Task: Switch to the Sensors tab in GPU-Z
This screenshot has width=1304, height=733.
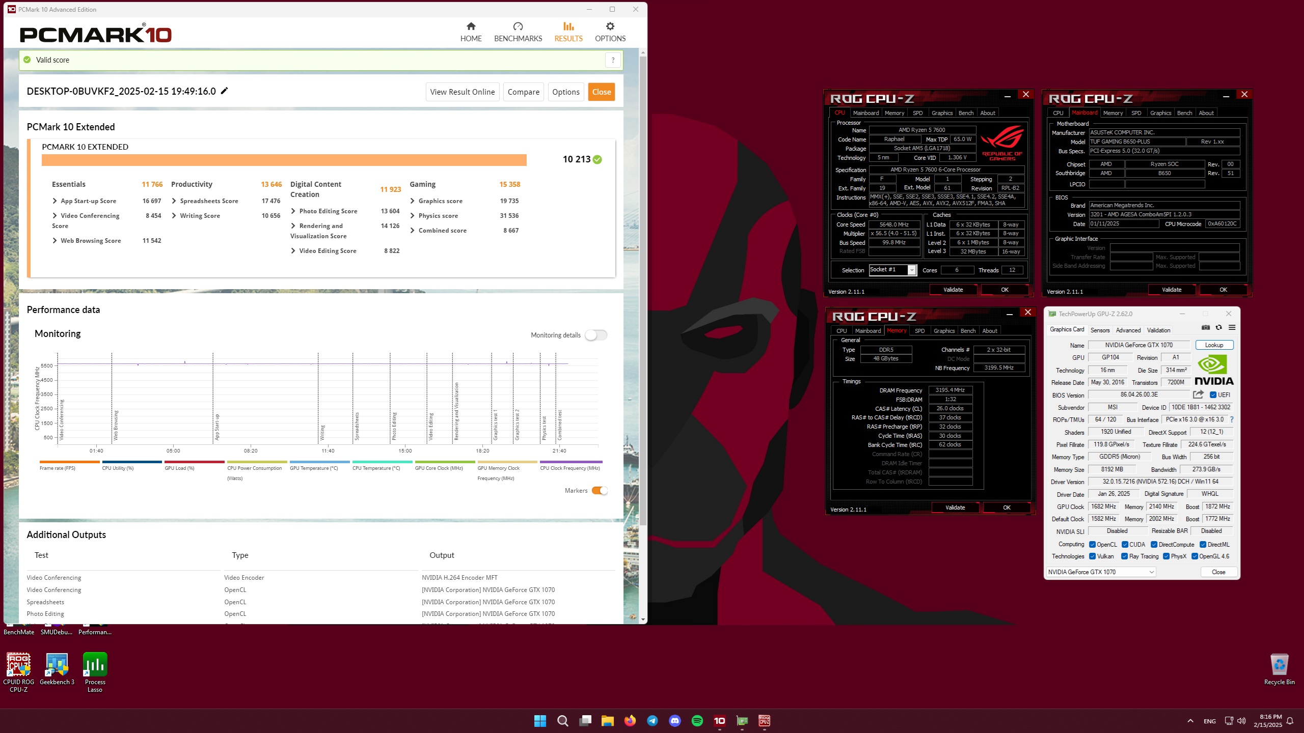Action: click(x=1100, y=330)
